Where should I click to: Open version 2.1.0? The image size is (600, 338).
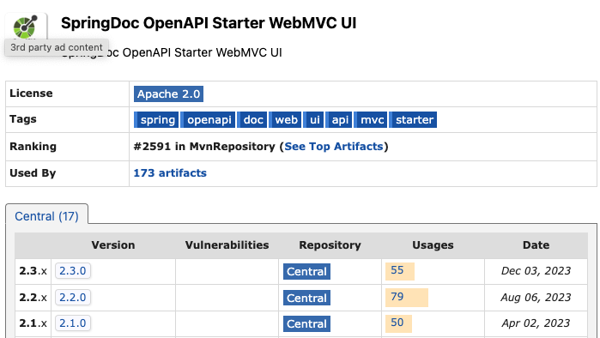pos(73,323)
